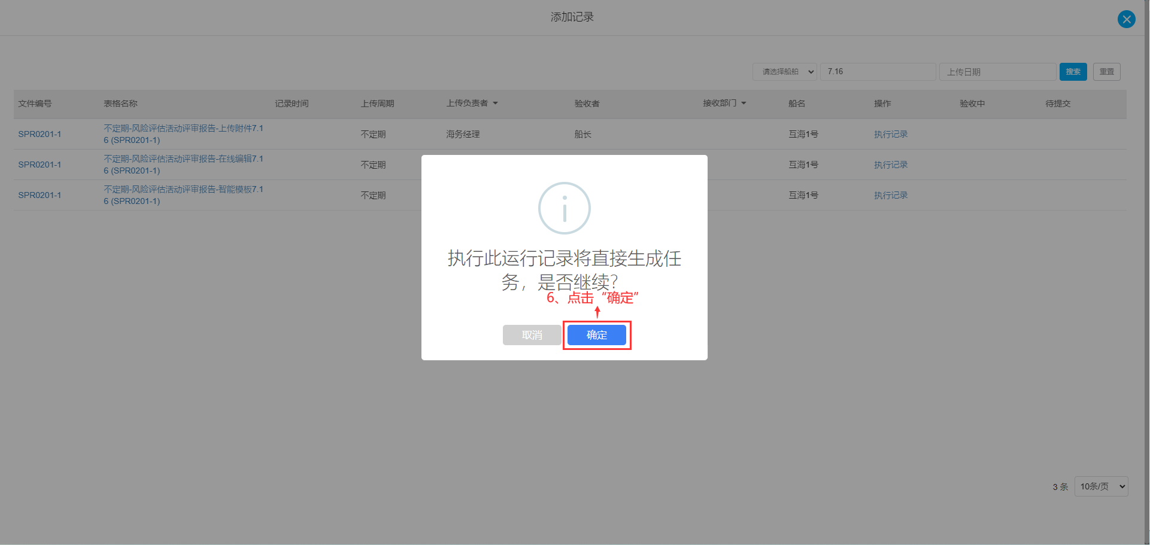Click the 验收者 column header
The width and height of the screenshot is (1150, 545).
click(x=587, y=103)
